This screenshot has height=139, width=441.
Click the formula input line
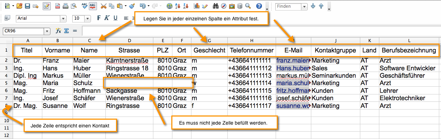pos(261,31)
